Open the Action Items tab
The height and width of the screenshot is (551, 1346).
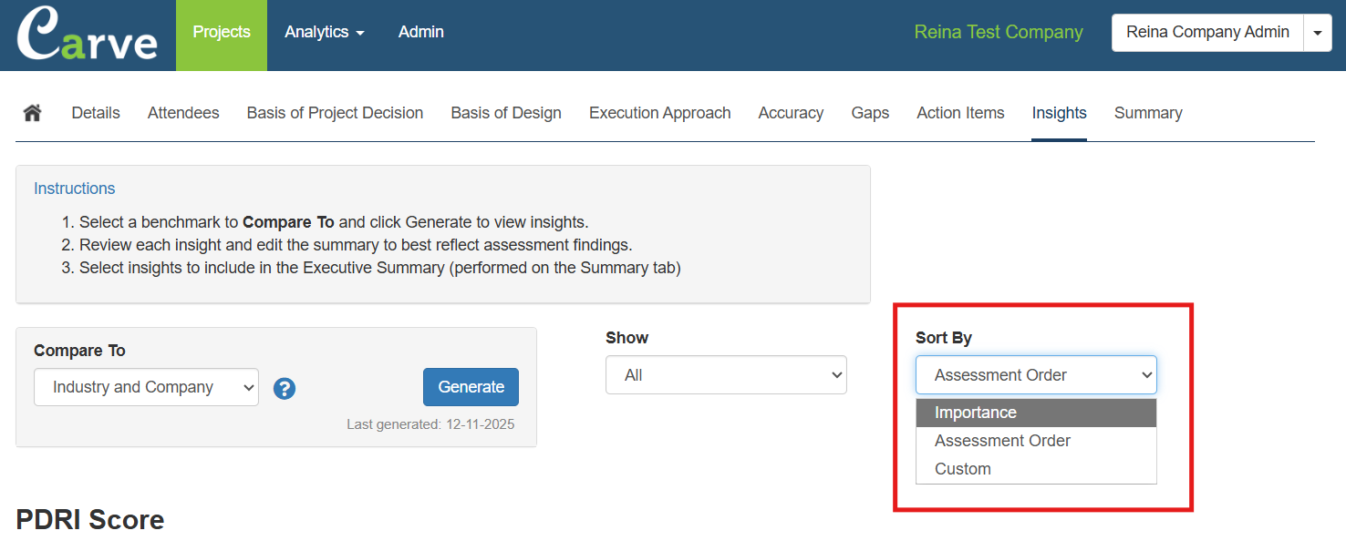(960, 113)
